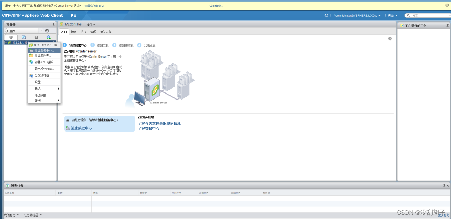
Task: Click 任务名称 column header
Action: (30, 193)
